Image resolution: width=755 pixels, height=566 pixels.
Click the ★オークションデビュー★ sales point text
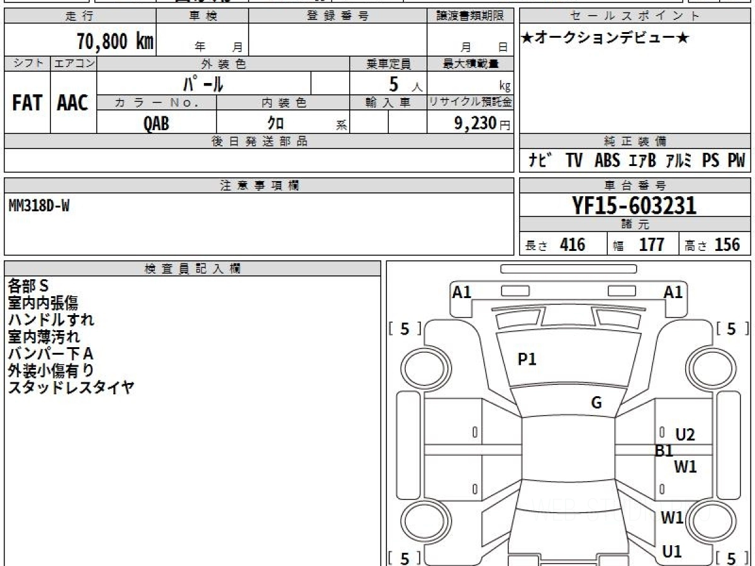pos(606,38)
